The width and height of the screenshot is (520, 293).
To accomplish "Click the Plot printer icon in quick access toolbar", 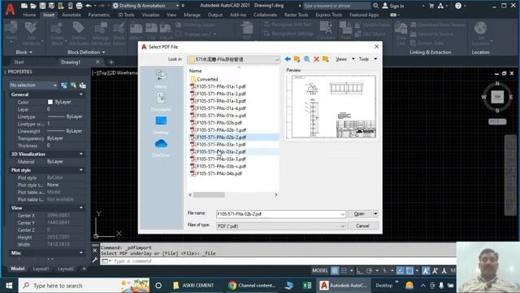I will 79,6.
